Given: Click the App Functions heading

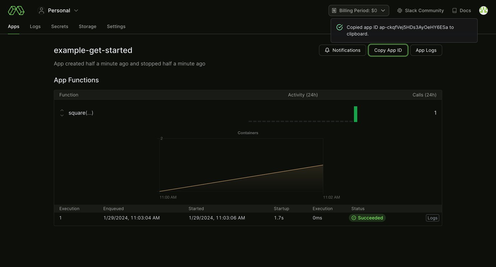Looking at the screenshot, I should tap(76, 80).
